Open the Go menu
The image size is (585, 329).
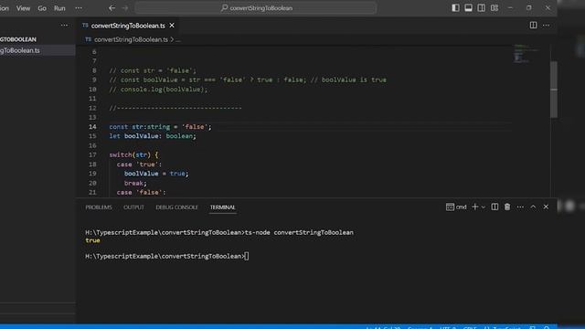(42, 8)
